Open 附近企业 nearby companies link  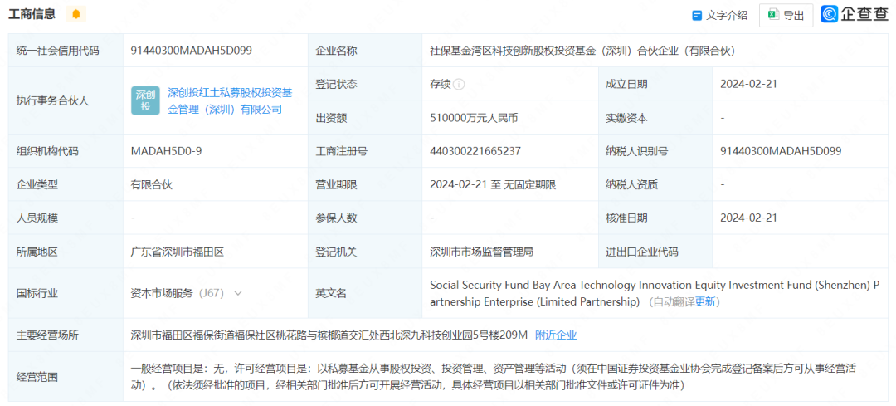tap(556, 335)
